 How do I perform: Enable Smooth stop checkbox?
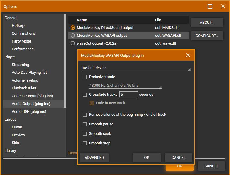tap(85, 143)
